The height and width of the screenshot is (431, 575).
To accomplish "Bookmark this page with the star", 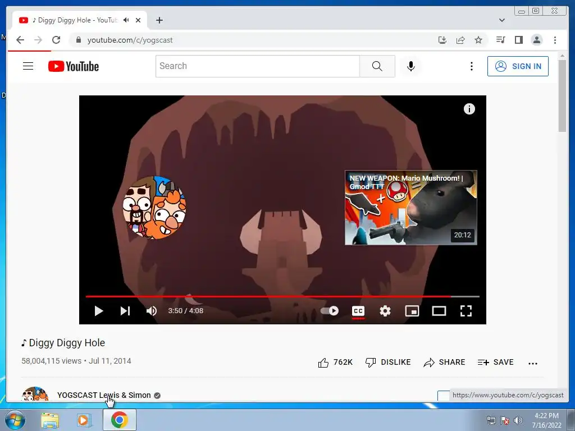I will point(478,40).
